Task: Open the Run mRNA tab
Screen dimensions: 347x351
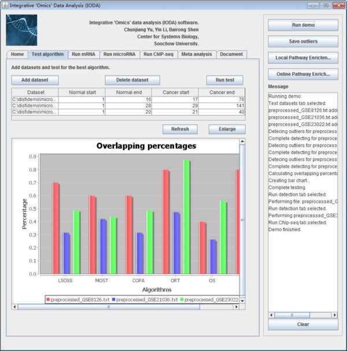Action: 83,54
